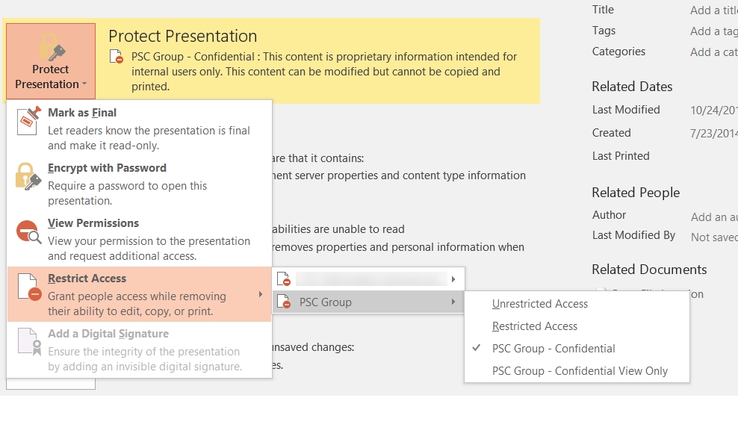Screen dimensions: 738x448
Task: Click the Related Documents heading
Action: (x=649, y=270)
